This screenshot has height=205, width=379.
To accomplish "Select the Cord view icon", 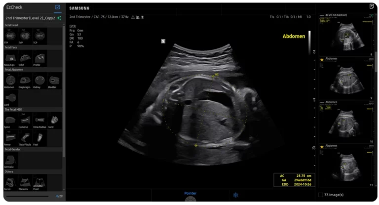I will (x=10, y=98).
